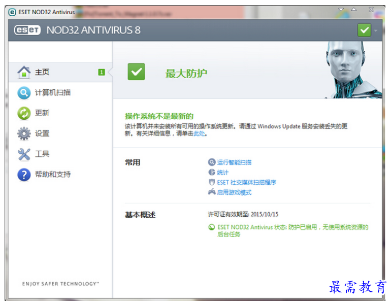This screenshot has width=391, height=303.
Task: Click the wrench tools icon for 工具
Action: point(24,154)
